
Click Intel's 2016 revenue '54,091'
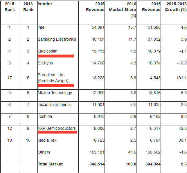(98, 27)
